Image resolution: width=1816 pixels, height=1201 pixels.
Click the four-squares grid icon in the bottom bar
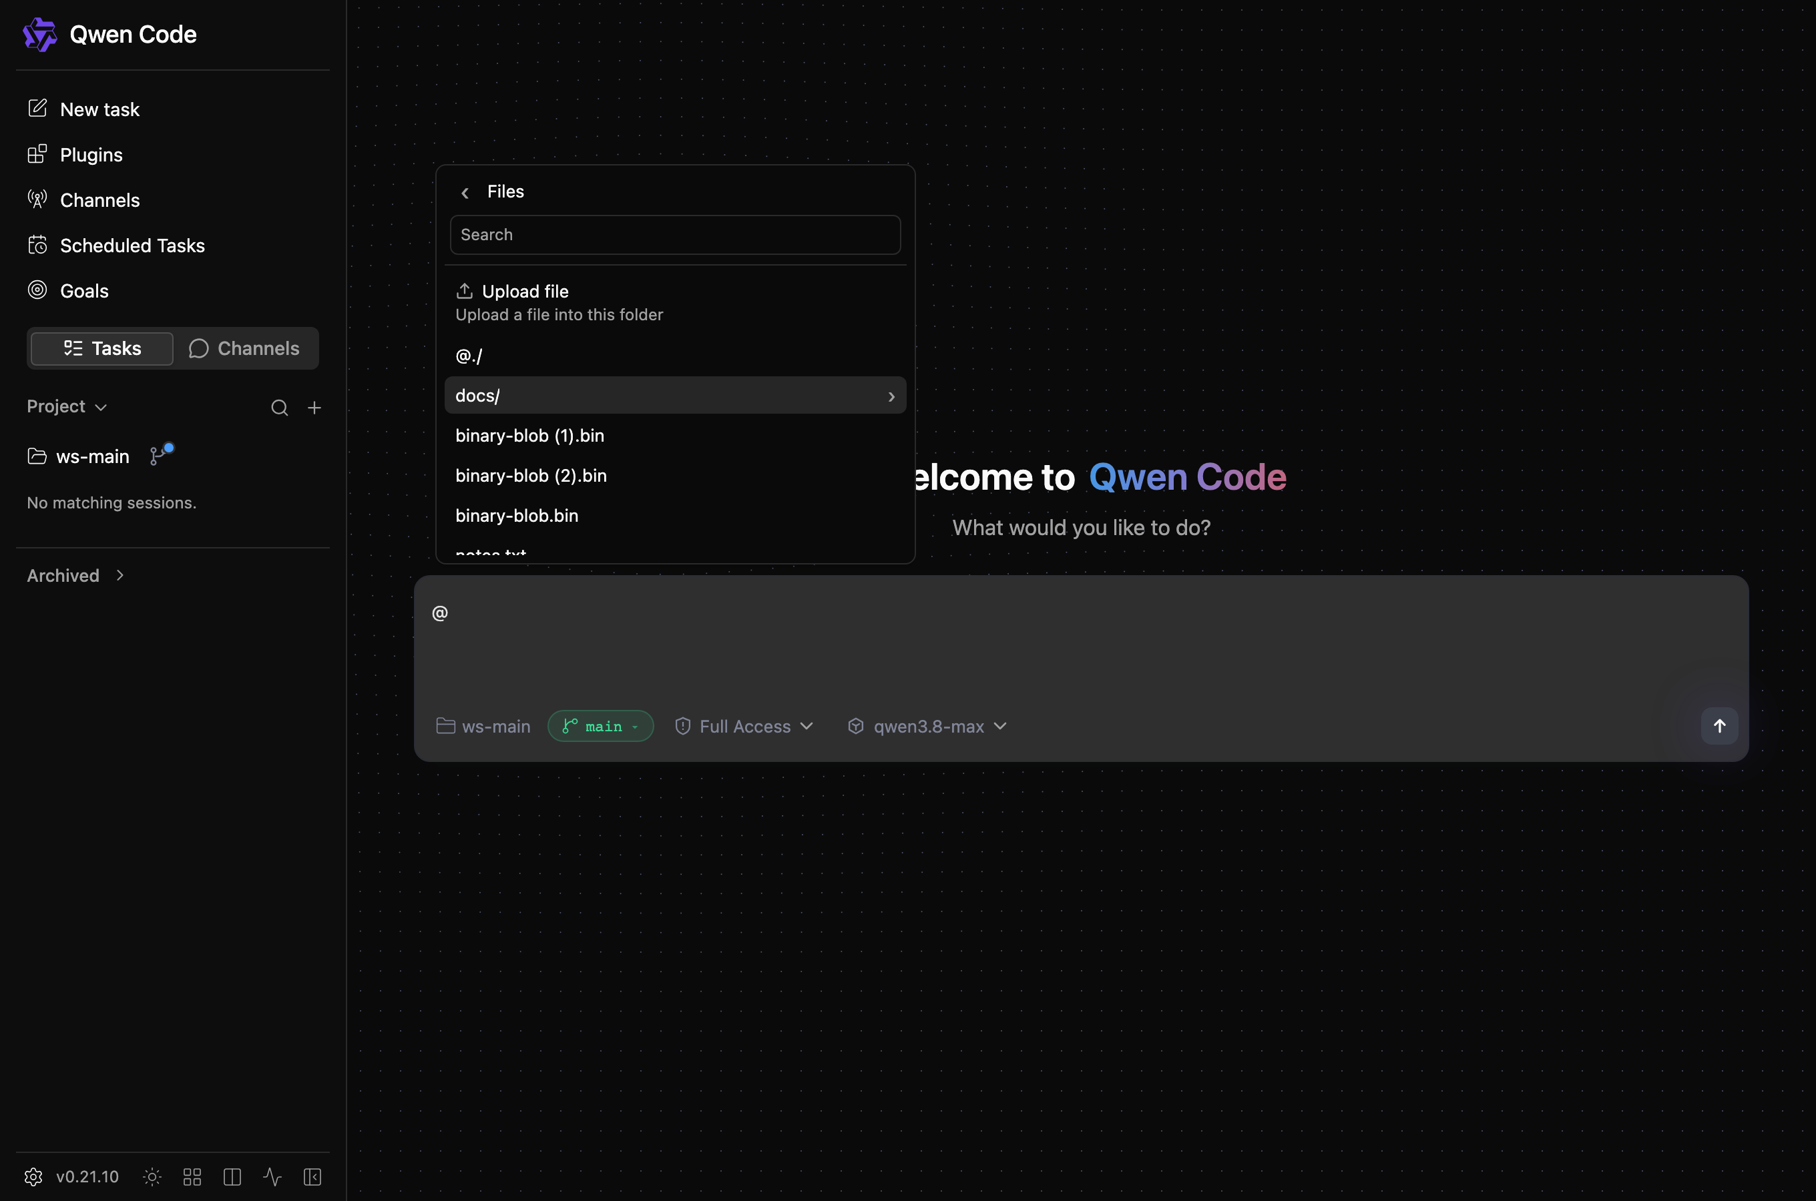coord(192,1176)
